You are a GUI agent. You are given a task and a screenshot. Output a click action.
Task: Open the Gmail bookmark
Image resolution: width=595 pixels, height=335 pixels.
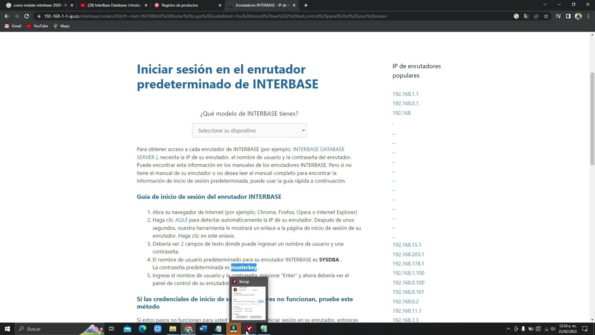click(13, 26)
